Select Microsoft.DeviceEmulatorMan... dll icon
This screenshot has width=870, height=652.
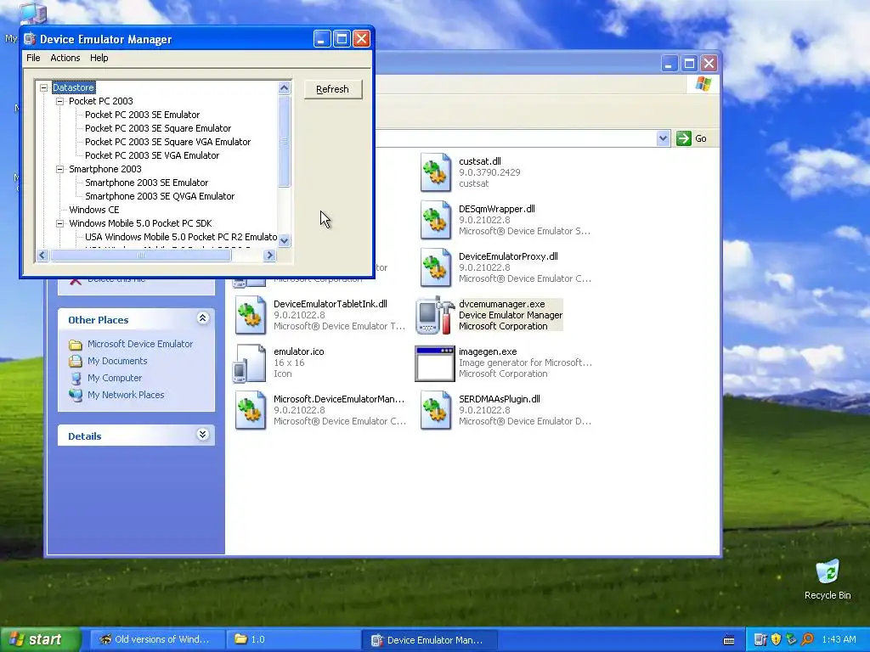pos(251,410)
